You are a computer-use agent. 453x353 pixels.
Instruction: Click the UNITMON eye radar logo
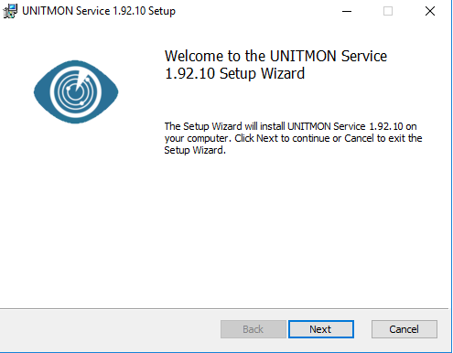click(x=76, y=91)
